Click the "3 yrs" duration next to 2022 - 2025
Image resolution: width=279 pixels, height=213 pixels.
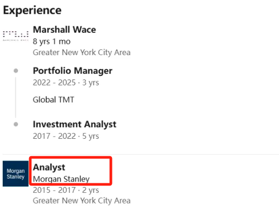tap(90, 83)
